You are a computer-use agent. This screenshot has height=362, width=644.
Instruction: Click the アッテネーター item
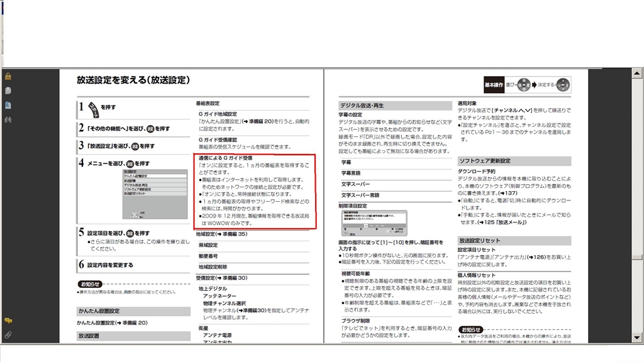(x=219, y=296)
